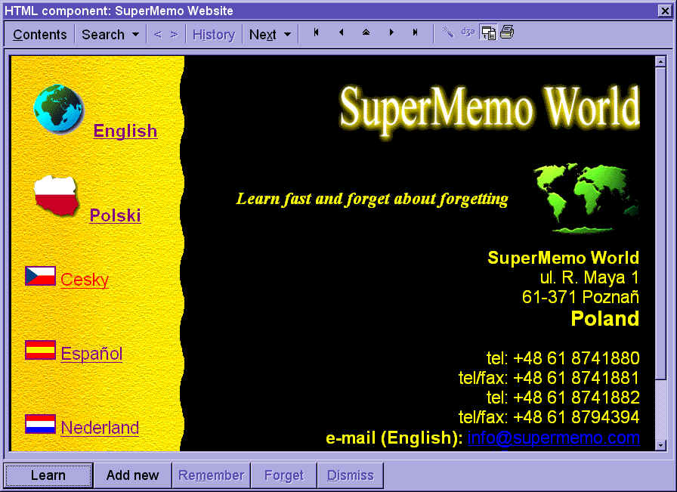Viewport: 677px width, 492px height.
Task: Click the back '<' navigation button
Action: click(158, 34)
